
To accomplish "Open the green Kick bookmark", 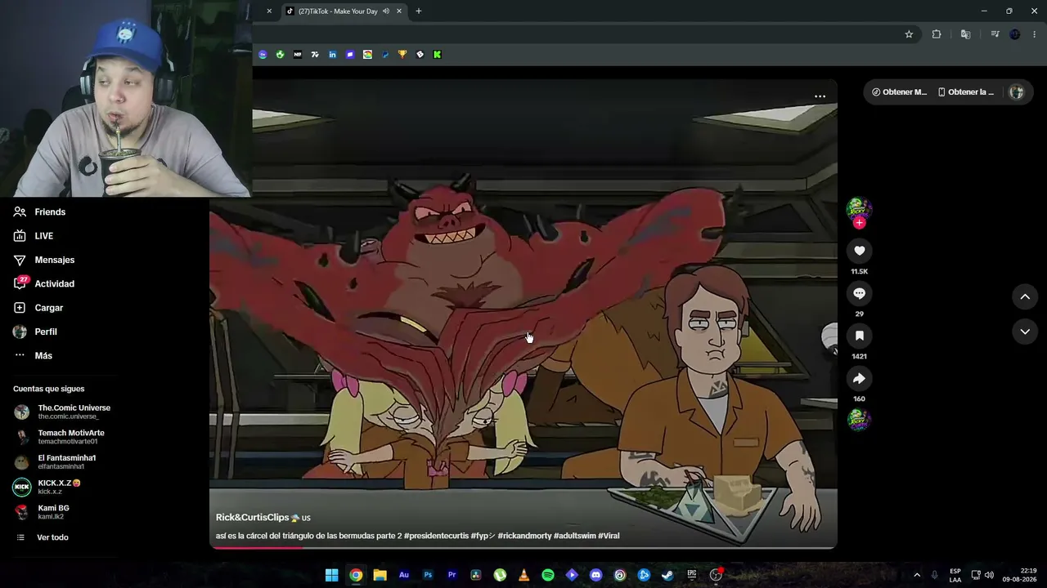I will 438,55.
